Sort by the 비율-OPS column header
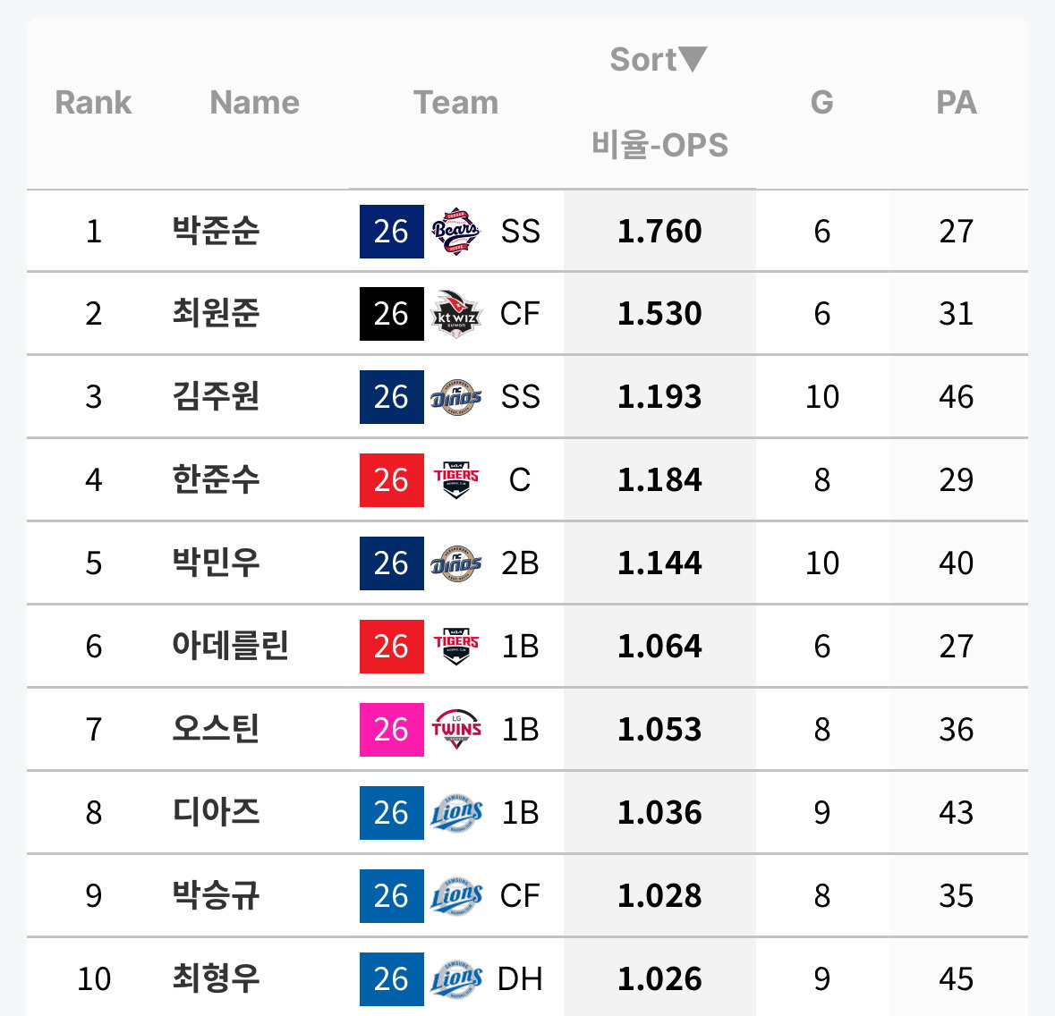Viewport: 1055px width, 1016px height. coord(659,145)
